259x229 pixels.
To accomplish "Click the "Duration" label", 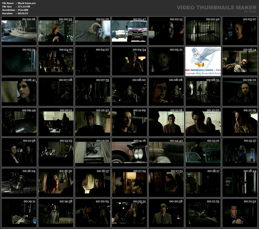I will 7,13.
